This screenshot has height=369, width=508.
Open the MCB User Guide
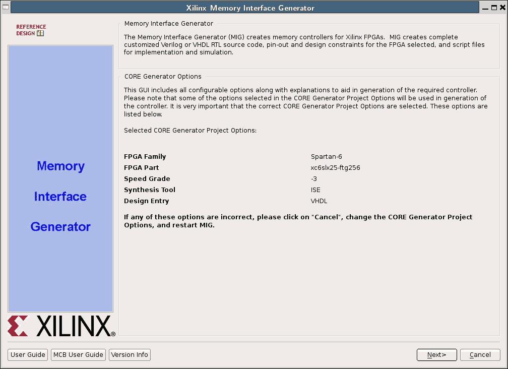(78, 355)
